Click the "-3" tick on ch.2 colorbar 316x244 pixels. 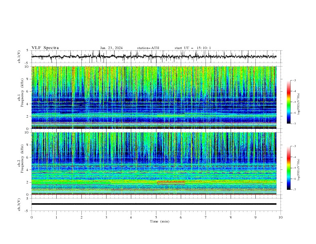(x=294, y=146)
